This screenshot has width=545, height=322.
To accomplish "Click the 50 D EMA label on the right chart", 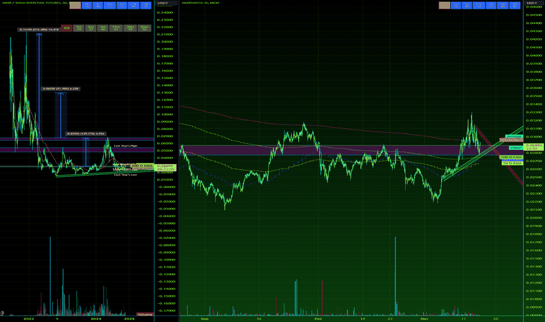I will (512, 163).
